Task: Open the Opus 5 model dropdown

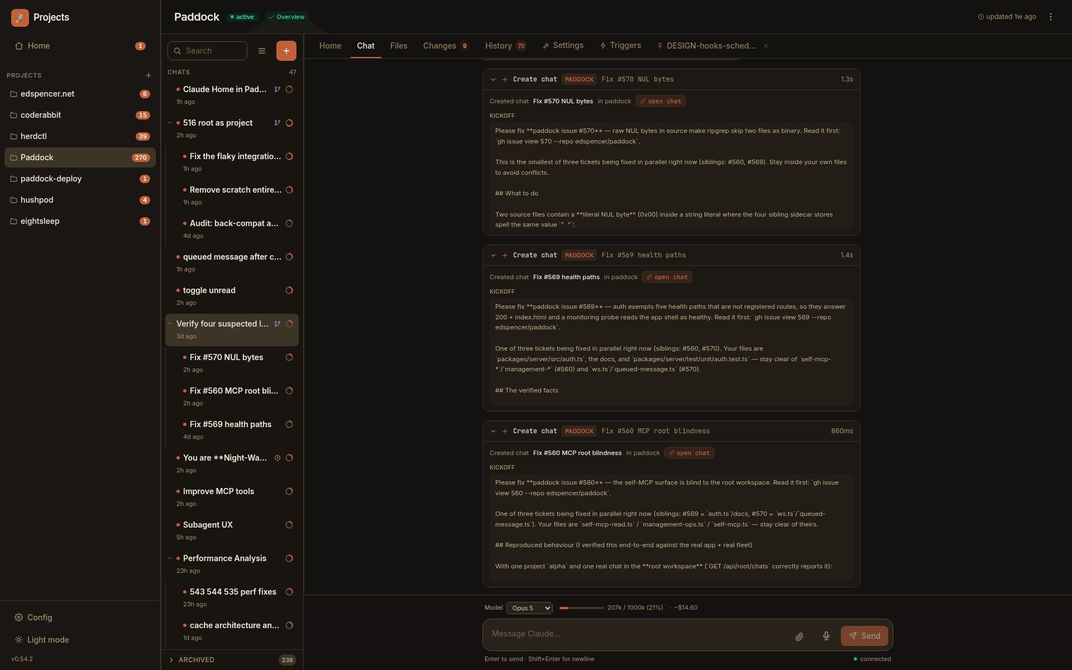Action: [x=529, y=608]
